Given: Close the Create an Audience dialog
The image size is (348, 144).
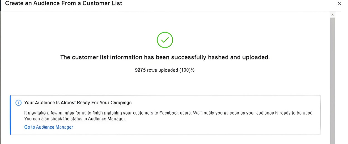Looking at the screenshot, I should [339, 4].
